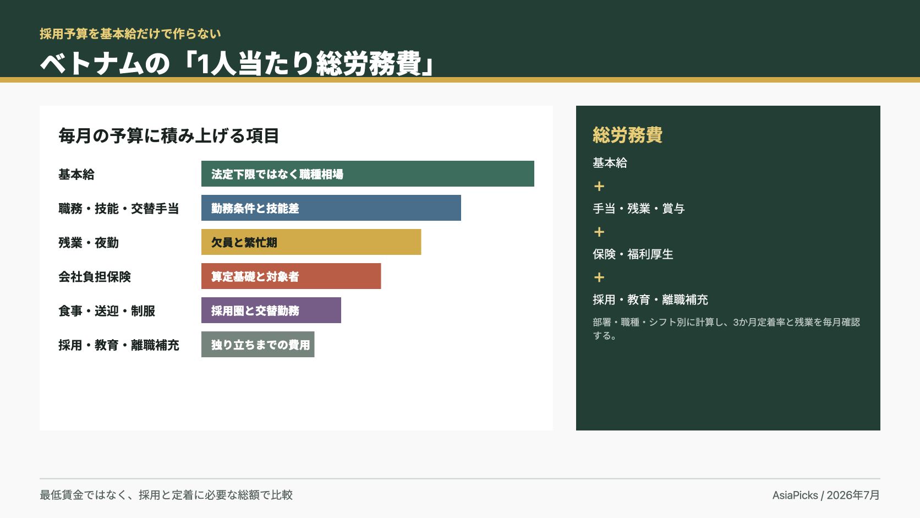The image size is (920, 518).
Task: Click the 毎月の予算に積み上げる項目 heading
Action: pyautogui.click(x=169, y=135)
